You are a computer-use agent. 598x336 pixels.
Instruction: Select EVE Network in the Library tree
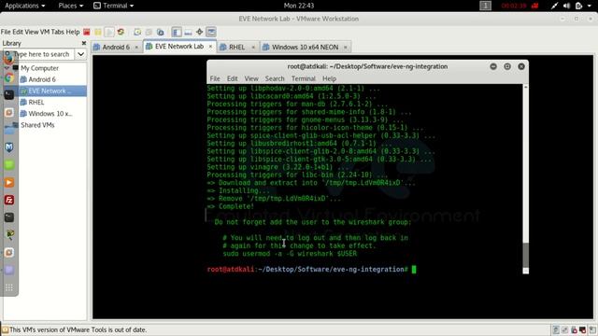[50, 91]
